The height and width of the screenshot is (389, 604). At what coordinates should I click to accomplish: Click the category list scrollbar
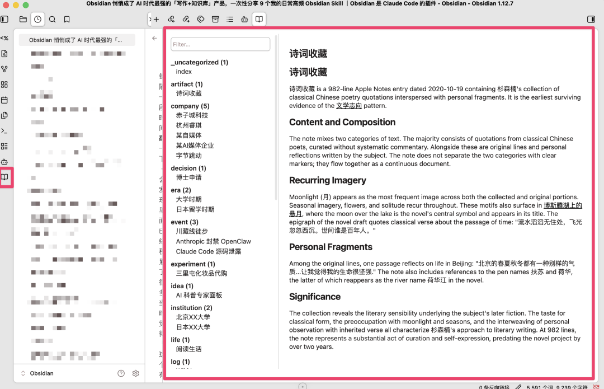coord(276,118)
